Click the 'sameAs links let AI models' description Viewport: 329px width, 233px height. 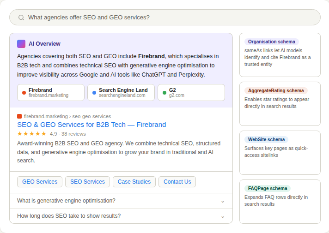[278, 57]
